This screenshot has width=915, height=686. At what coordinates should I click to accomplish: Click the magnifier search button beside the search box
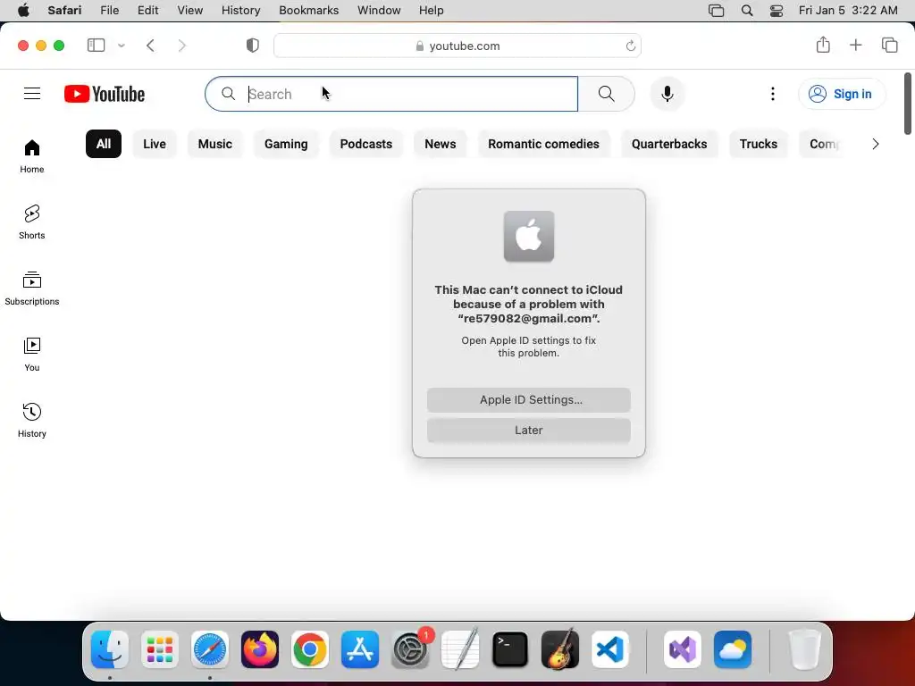(607, 93)
